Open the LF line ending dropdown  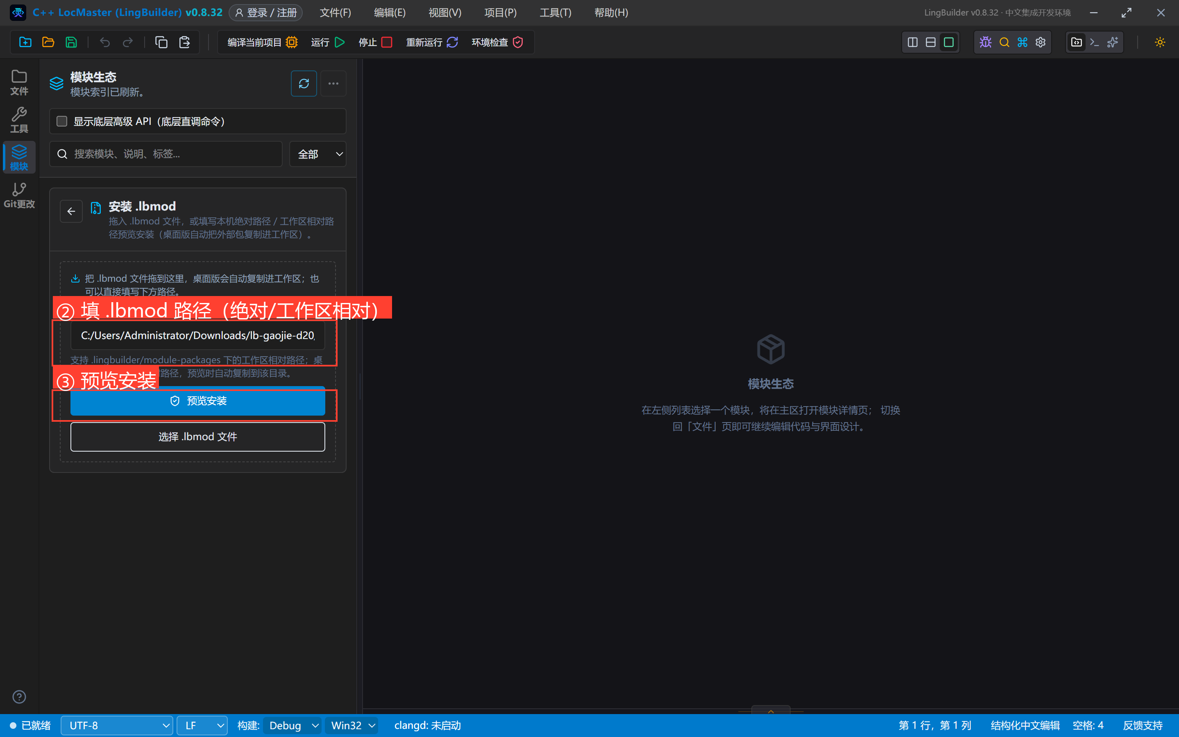click(x=202, y=725)
